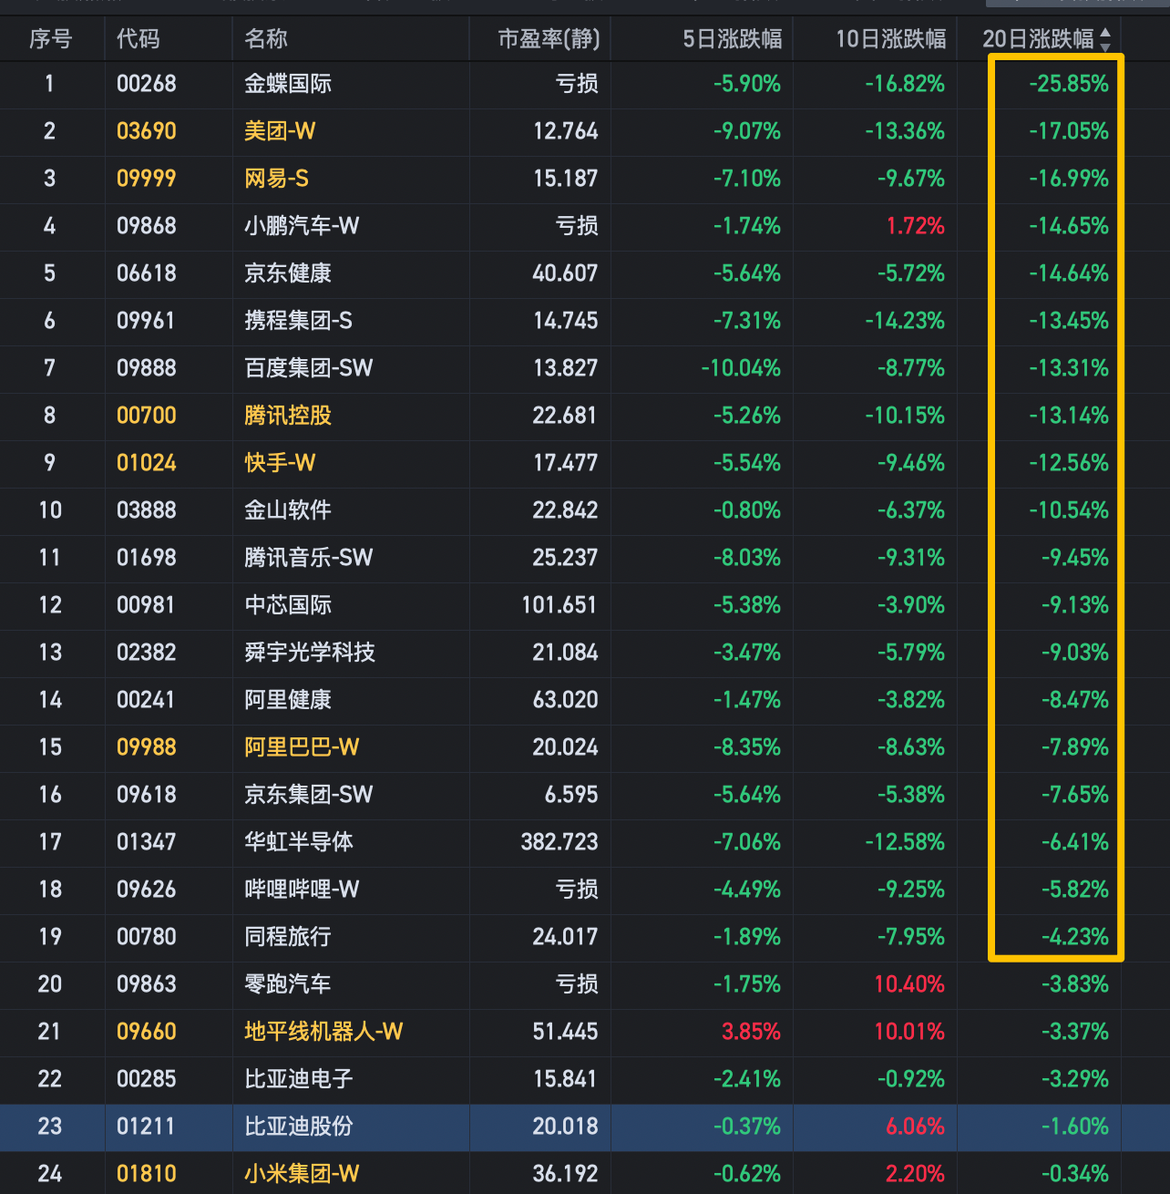Click P/E value 382.723
Viewport: 1170px width, 1194px height.
coord(559,842)
